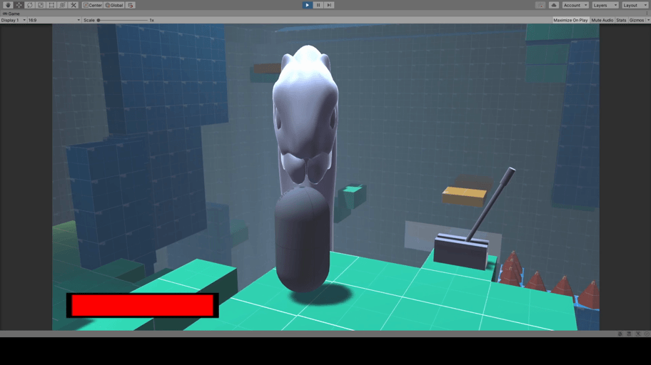The width and height of the screenshot is (651, 365).
Task: Open the 16:9 aspect ratio dropdown
Action: tap(54, 20)
